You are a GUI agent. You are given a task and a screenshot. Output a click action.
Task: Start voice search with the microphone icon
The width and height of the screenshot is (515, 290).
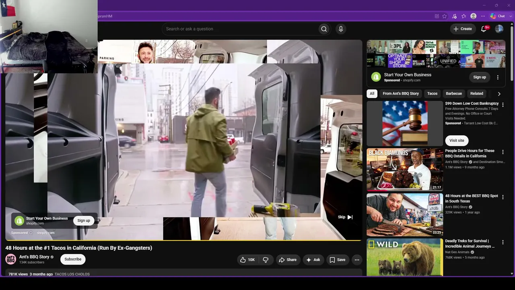(341, 29)
